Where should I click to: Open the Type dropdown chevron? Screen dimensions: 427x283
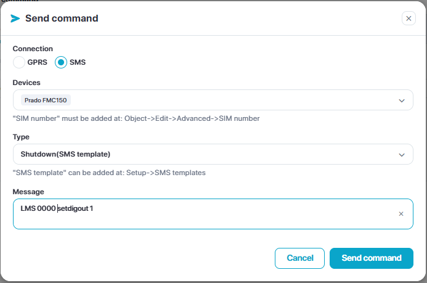(x=401, y=154)
